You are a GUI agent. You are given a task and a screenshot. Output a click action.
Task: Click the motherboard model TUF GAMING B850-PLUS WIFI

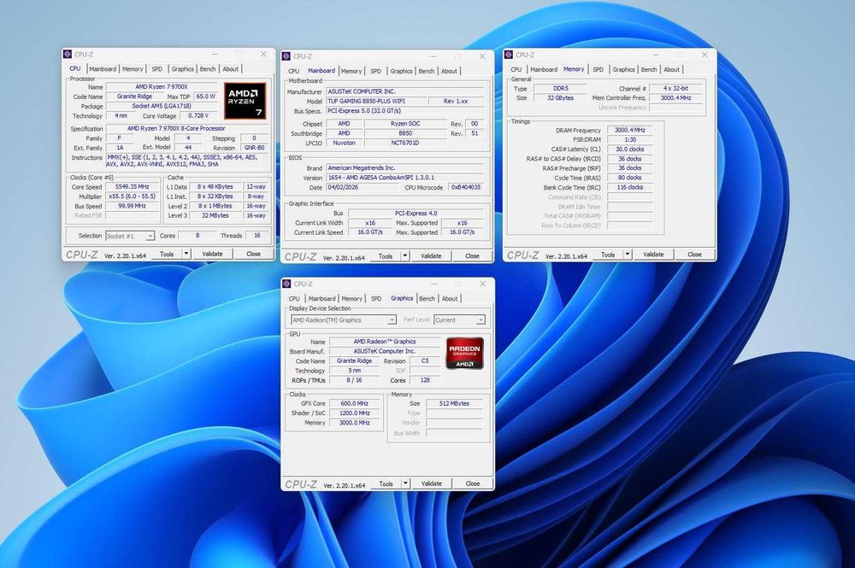(x=376, y=102)
